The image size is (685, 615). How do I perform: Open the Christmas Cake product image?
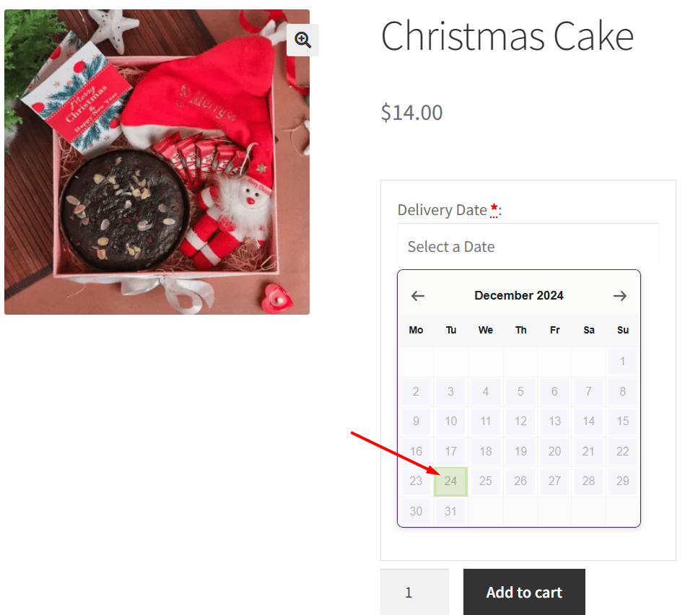(157, 162)
